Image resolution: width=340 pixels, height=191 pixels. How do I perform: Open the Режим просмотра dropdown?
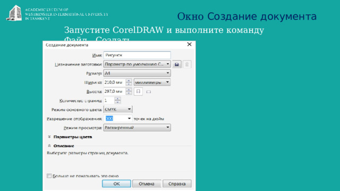point(137,127)
